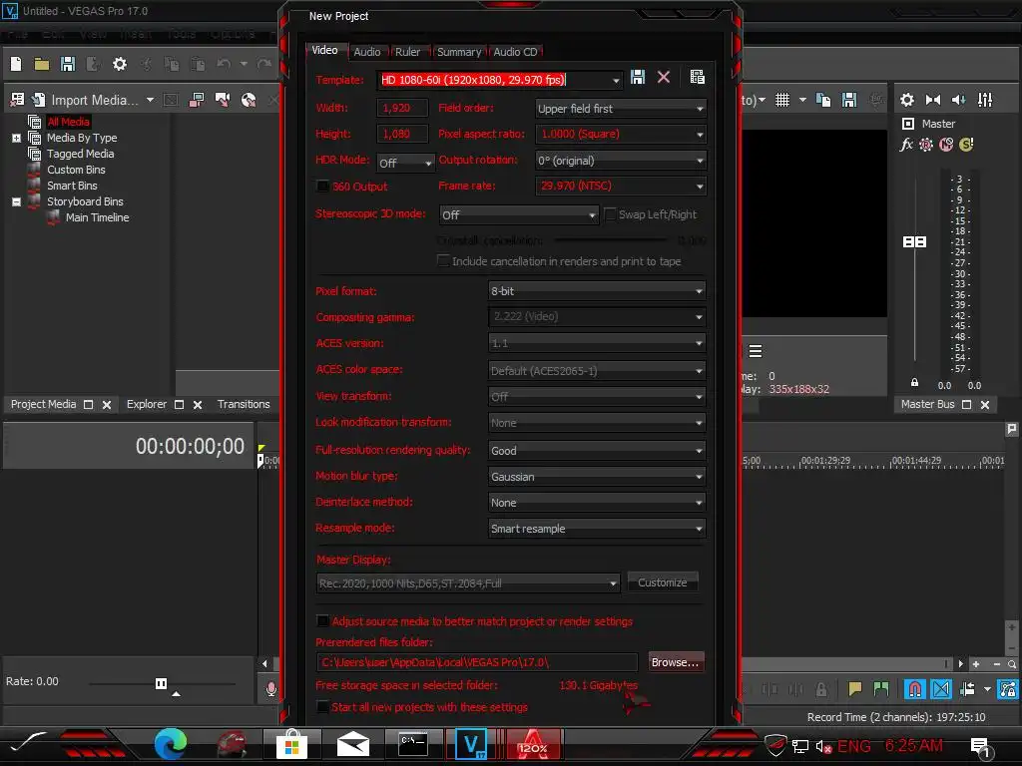
Task: Open the Frame rate dropdown
Action: click(621, 187)
